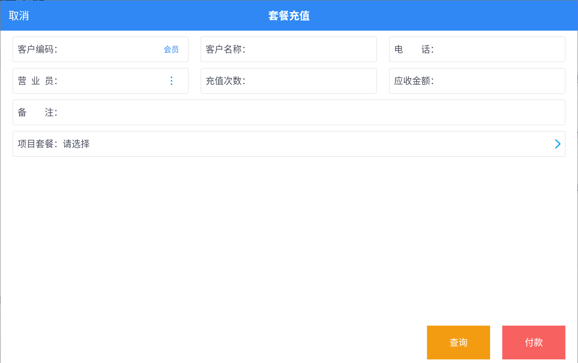Click the 套餐充值 title text

pyautogui.click(x=289, y=16)
